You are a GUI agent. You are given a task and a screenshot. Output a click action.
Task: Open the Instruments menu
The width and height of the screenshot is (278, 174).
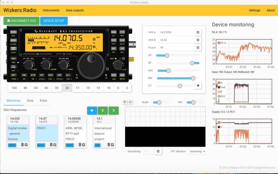[x=51, y=10]
